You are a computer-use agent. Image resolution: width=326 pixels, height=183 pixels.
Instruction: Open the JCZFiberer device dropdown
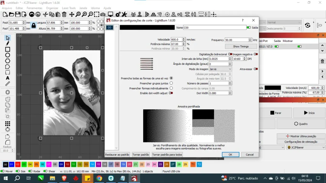(x=306, y=147)
